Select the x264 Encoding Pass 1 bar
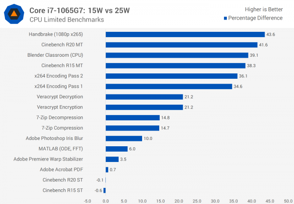294x204 pixels. (169, 87)
